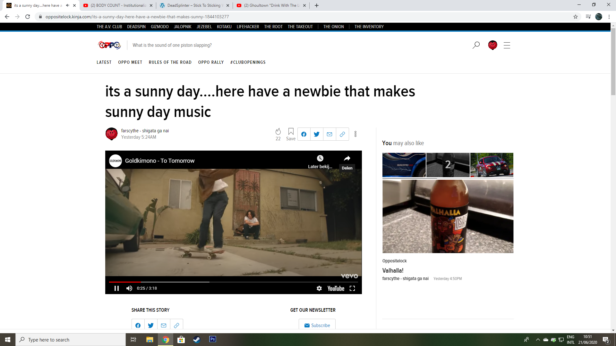Click the email icon under Share This Story
Viewport: 616px width, 346px height.
click(x=164, y=325)
